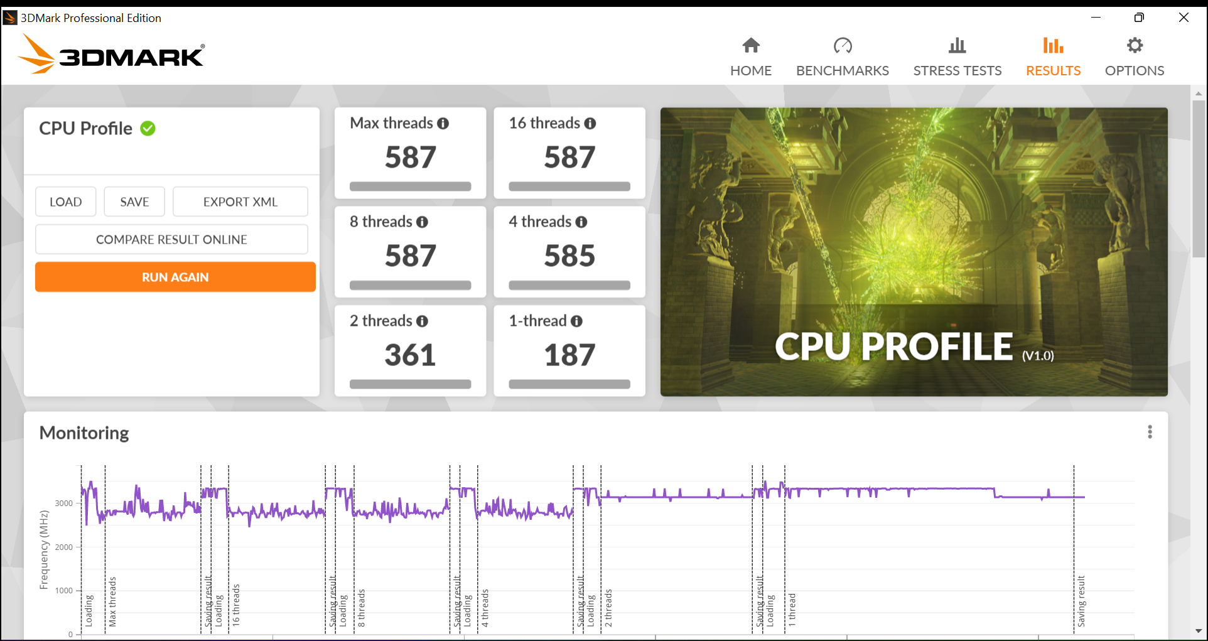Click the vertical scrollbar thumb
The width and height of the screenshot is (1208, 641).
tap(1199, 179)
